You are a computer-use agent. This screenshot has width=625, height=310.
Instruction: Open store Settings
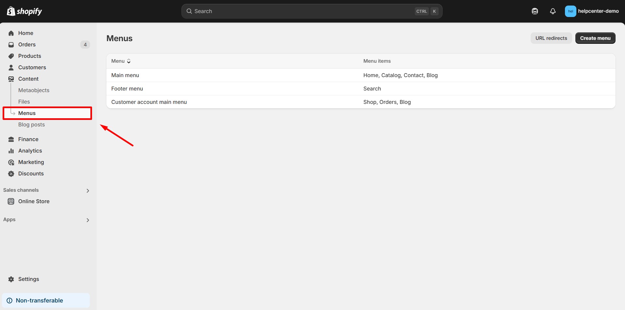[x=28, y=279]
